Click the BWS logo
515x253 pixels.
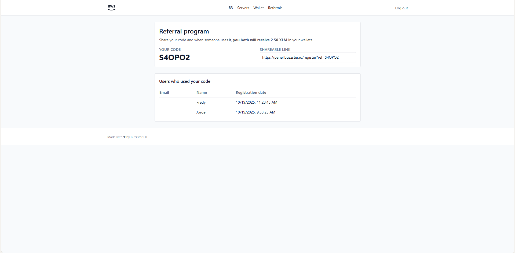pos(111,7)
